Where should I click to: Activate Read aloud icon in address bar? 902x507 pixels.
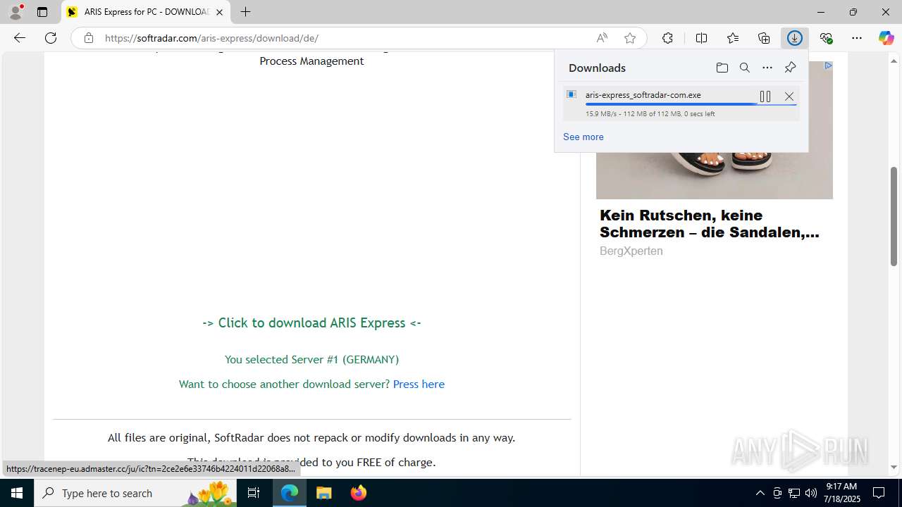tap(602, 38)
